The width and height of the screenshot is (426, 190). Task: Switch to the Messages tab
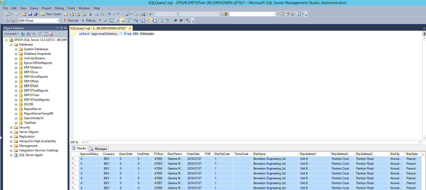click(98, 149)
